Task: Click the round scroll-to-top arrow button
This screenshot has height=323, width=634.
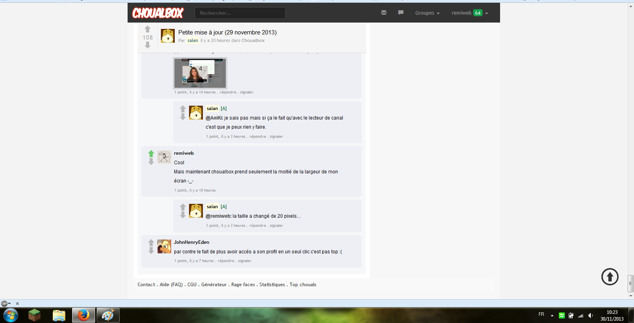Action: point(610,277)
